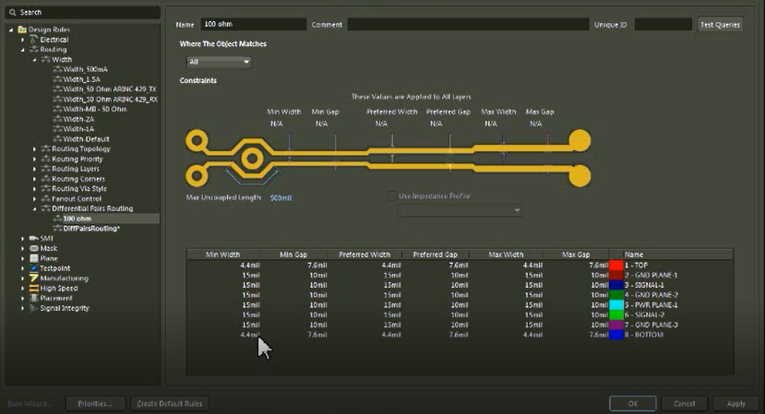Collapse the Differential Pairs Routing node

coord(35,208)
